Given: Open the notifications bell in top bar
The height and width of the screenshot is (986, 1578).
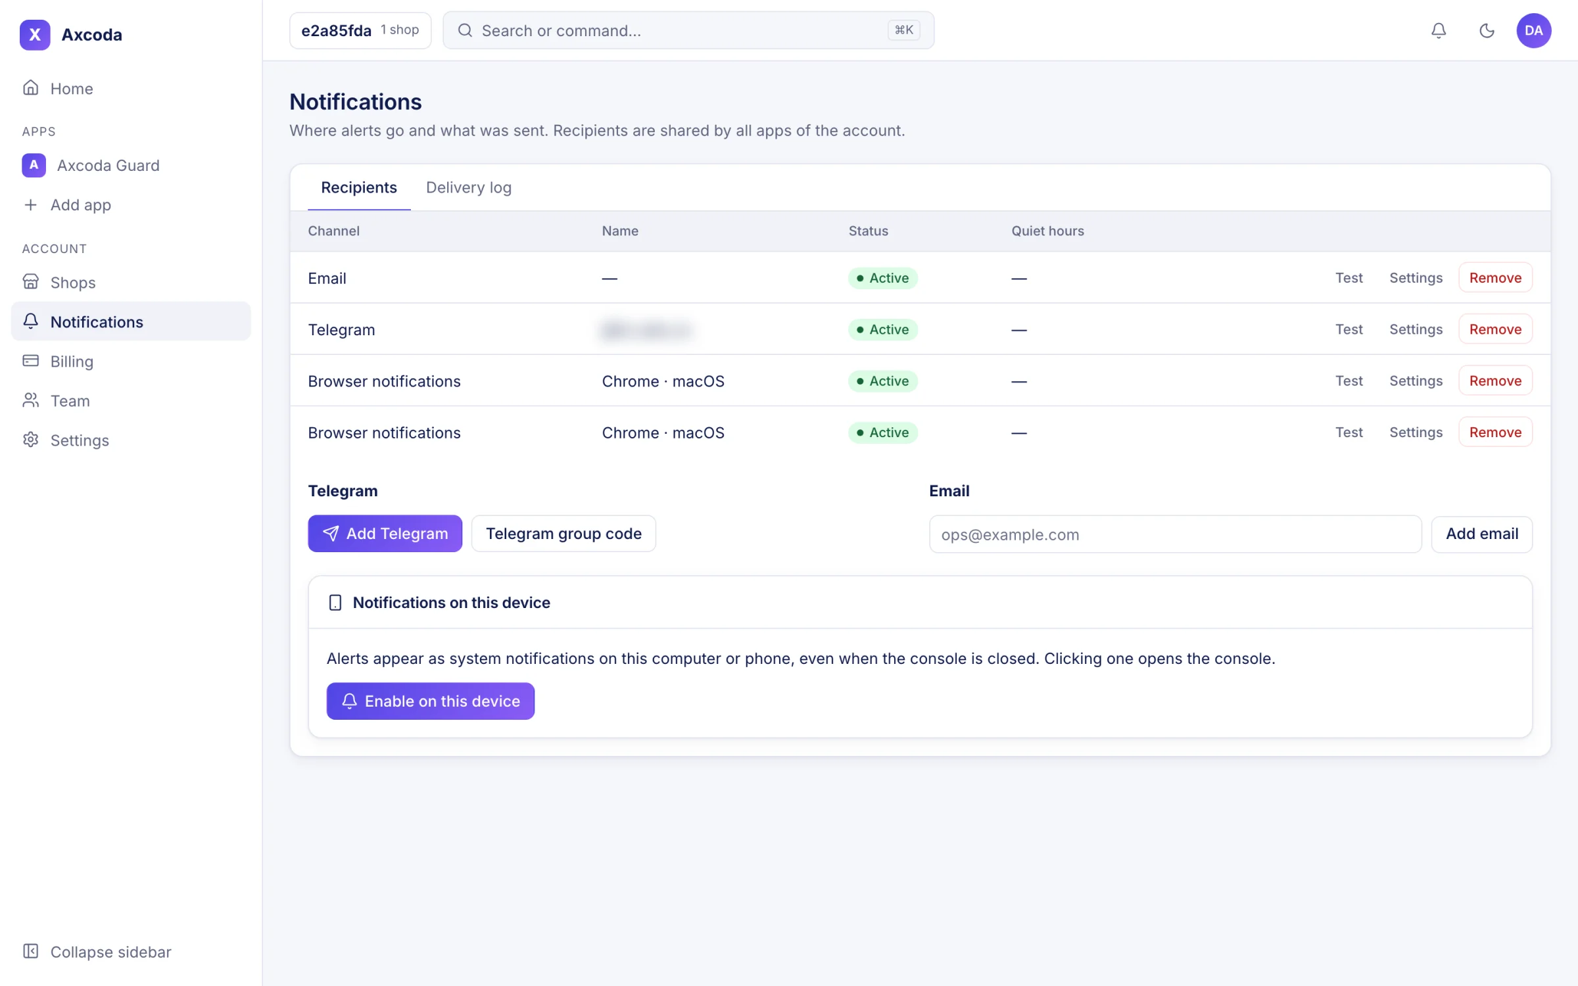Looking at the screenshot, I should click(x=1439, y=30).
